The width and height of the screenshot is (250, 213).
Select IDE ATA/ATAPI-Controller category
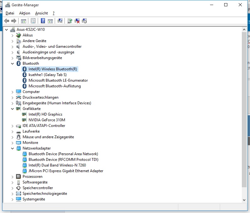click(x=44, y=126)
